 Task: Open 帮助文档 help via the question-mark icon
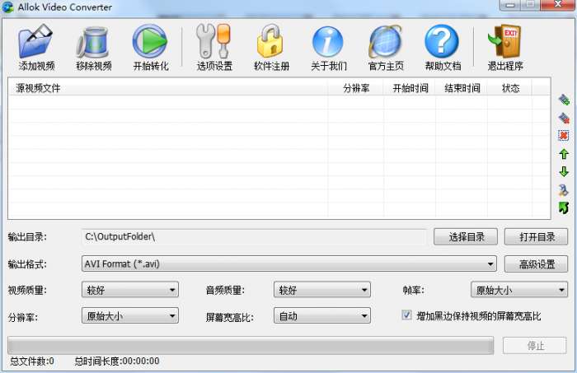pos(442,41)
